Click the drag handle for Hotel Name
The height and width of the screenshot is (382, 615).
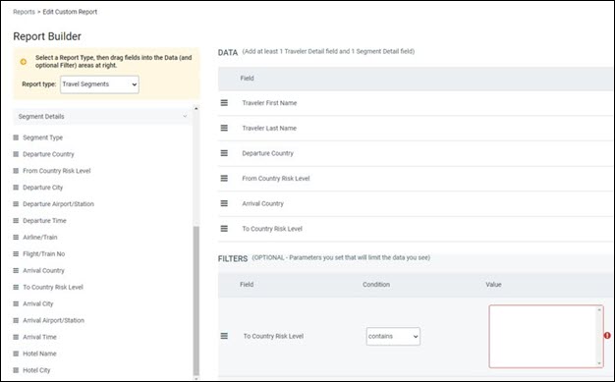(16, 354)
